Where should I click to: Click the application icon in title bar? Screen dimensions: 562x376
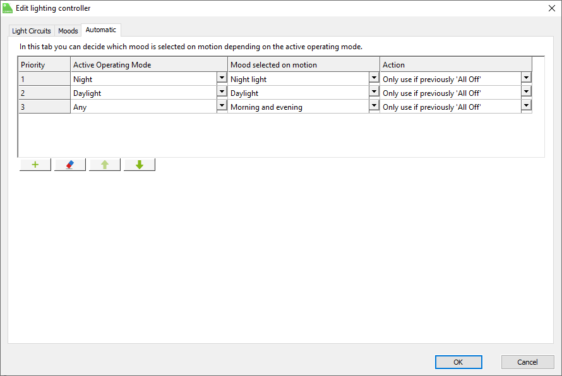(8, 8)
